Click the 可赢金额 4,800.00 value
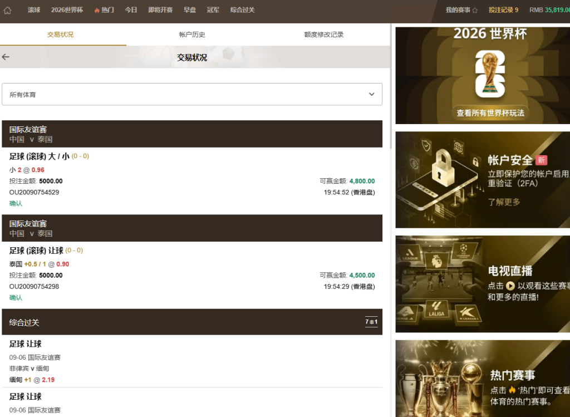The height and width of the screenshot is (417, 570). [x=362, y=181]
